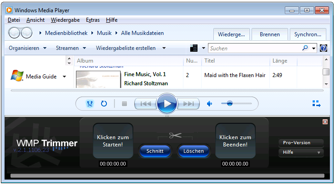The height and width of the screenshot is (185, 334).
Task: Click Klicken zum Beenden! button
Action: (235, 141)
